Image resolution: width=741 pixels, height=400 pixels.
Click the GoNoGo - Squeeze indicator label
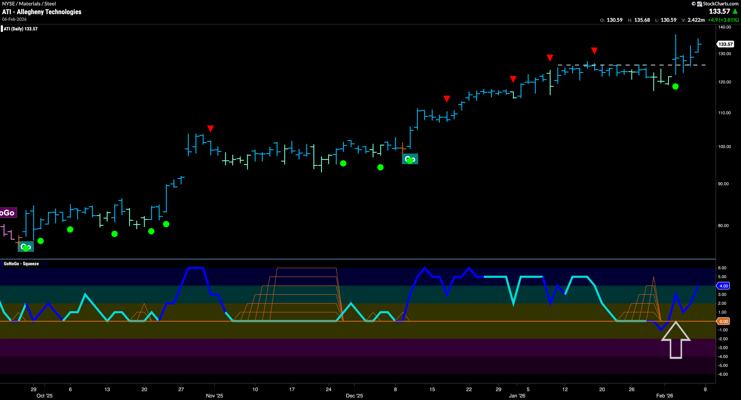tap(21, 263)
